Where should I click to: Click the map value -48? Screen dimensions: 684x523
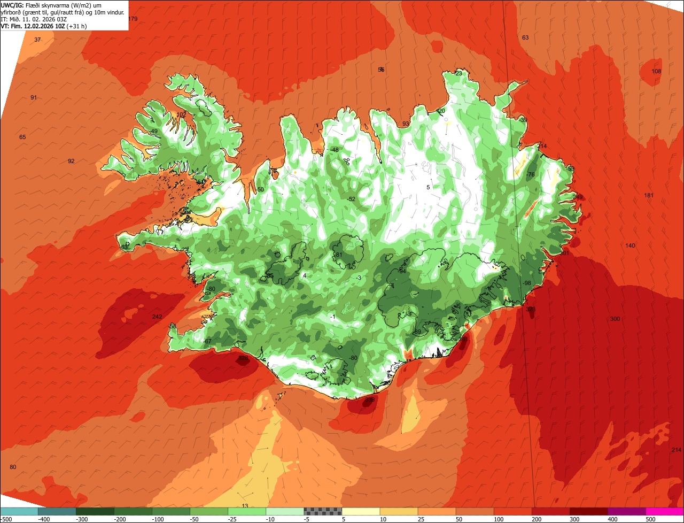tap(335, 150)
